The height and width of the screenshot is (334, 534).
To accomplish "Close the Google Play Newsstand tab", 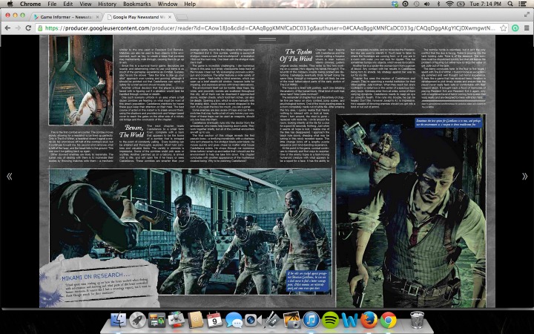I will pyautogui.click(x=170, y=16).
